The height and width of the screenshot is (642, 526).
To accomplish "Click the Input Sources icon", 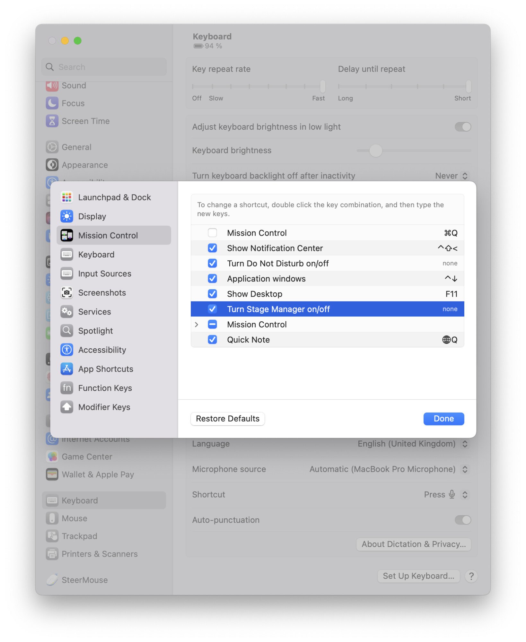I will tap(67, 273).
